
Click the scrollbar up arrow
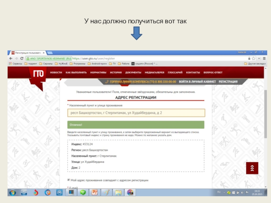tap(266, 68)
